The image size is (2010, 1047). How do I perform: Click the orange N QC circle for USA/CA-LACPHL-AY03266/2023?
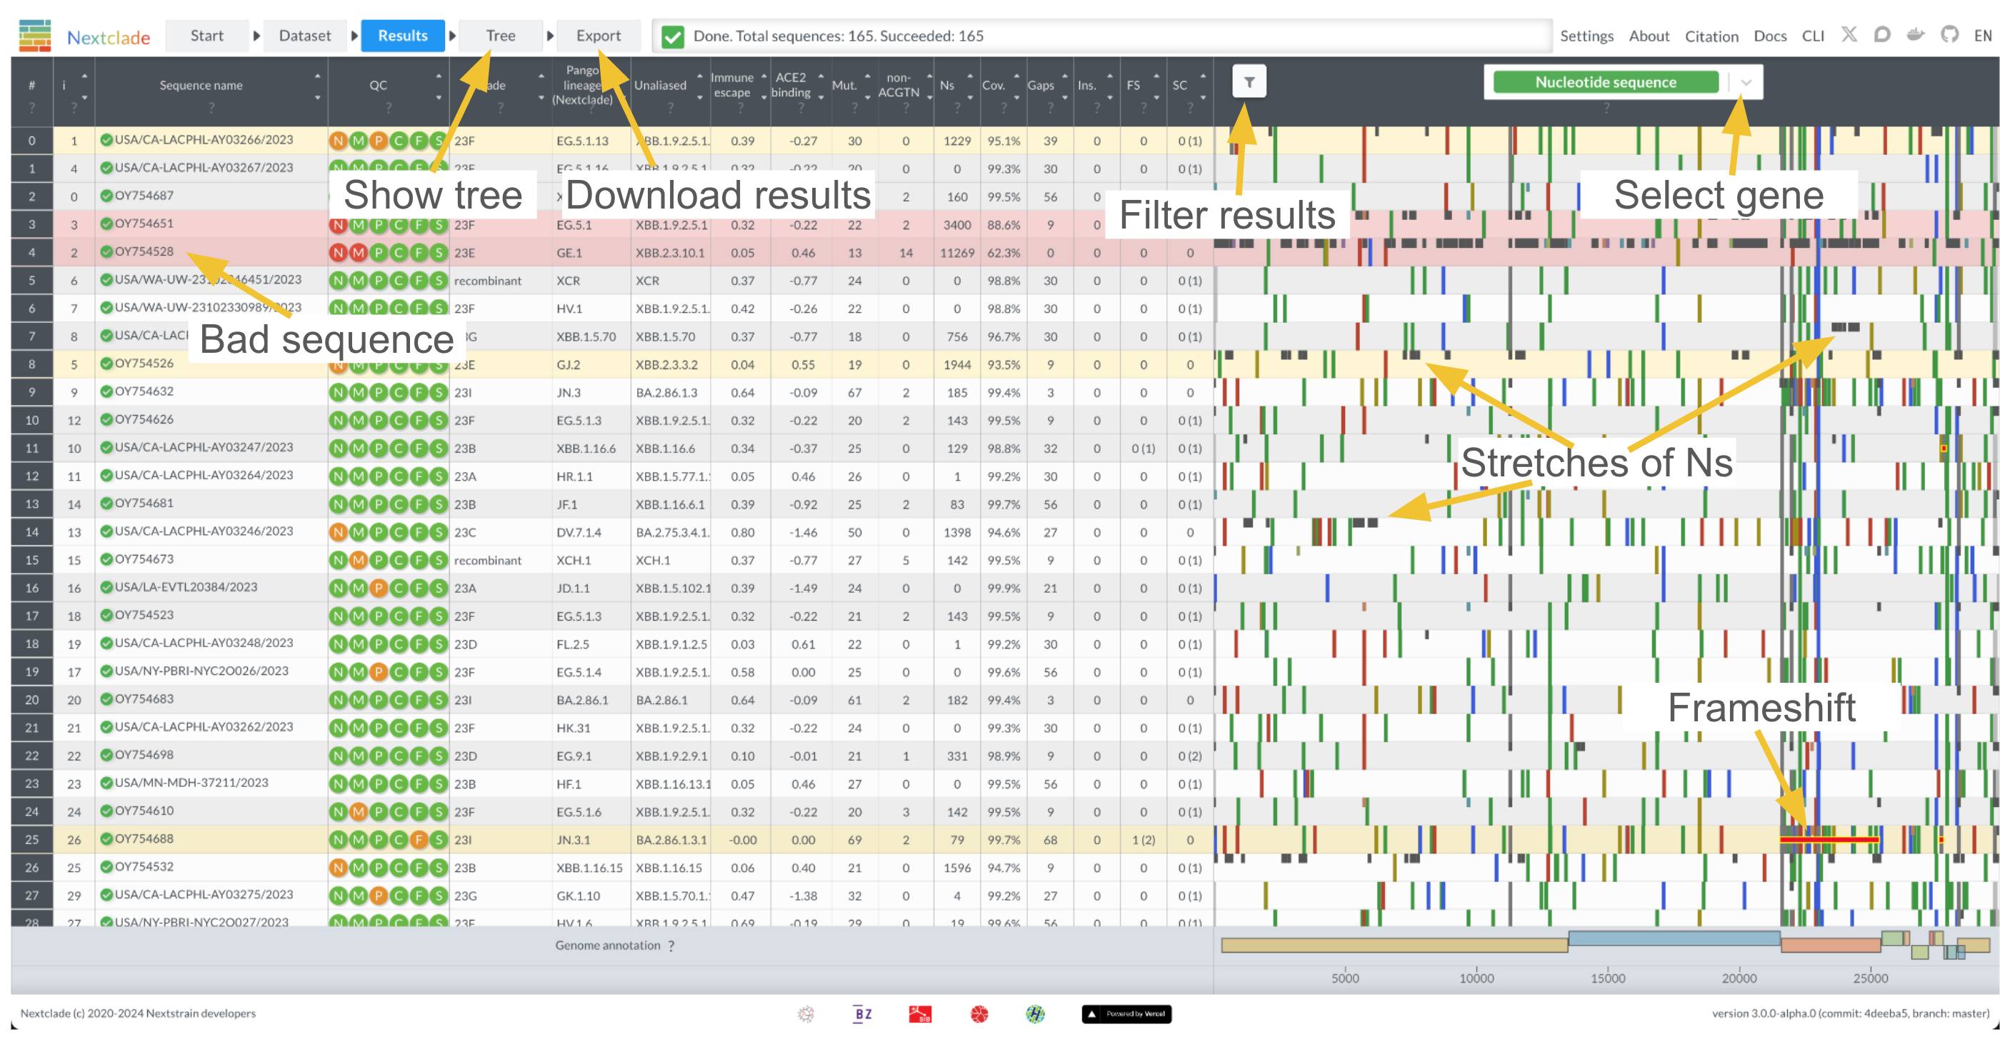tap(338, 141)
